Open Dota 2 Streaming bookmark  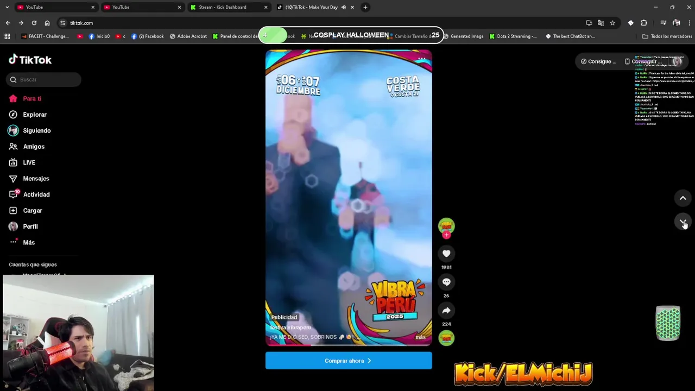pos(513,36)
